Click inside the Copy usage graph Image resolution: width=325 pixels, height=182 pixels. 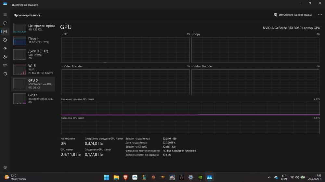pos(255,50)
